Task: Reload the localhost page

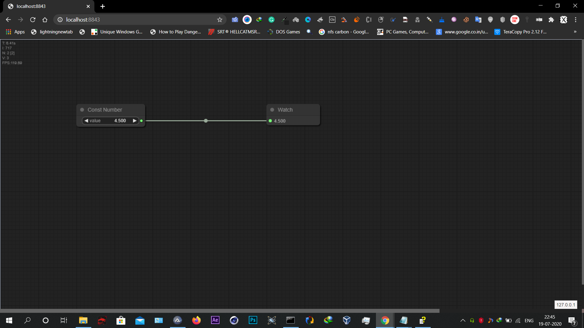Action: 33,20
